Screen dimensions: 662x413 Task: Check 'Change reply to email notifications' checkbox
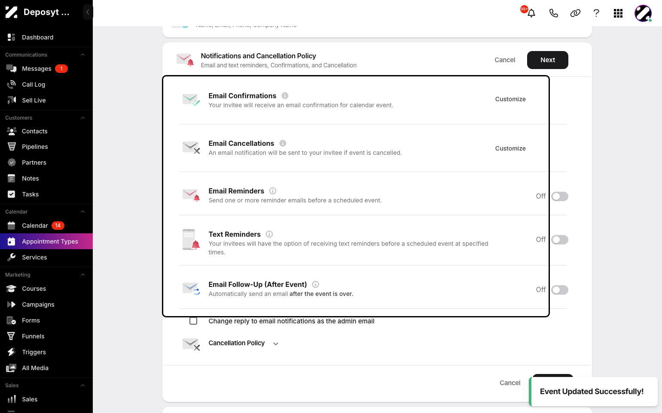[193, 321]
